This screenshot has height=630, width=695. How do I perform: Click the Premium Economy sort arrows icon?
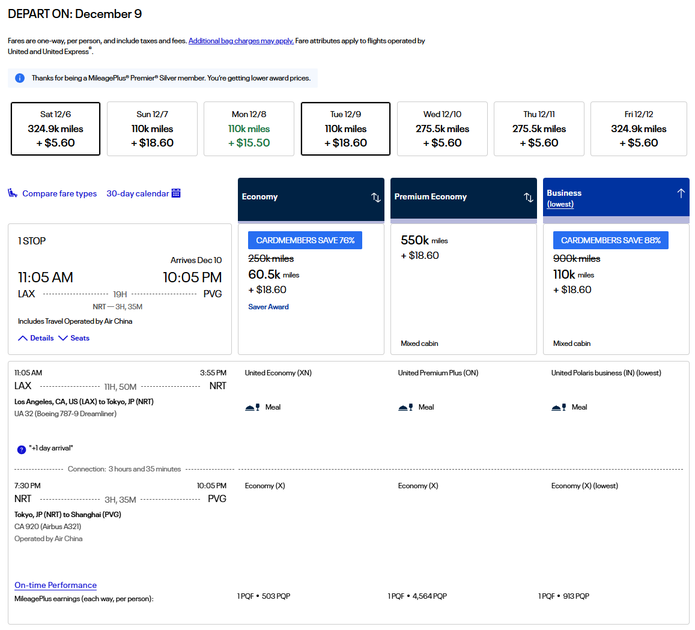click(528, 198)
